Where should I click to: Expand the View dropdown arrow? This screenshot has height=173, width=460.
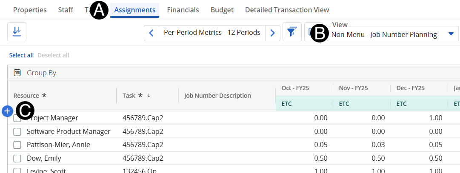click(x=451, y=34)
